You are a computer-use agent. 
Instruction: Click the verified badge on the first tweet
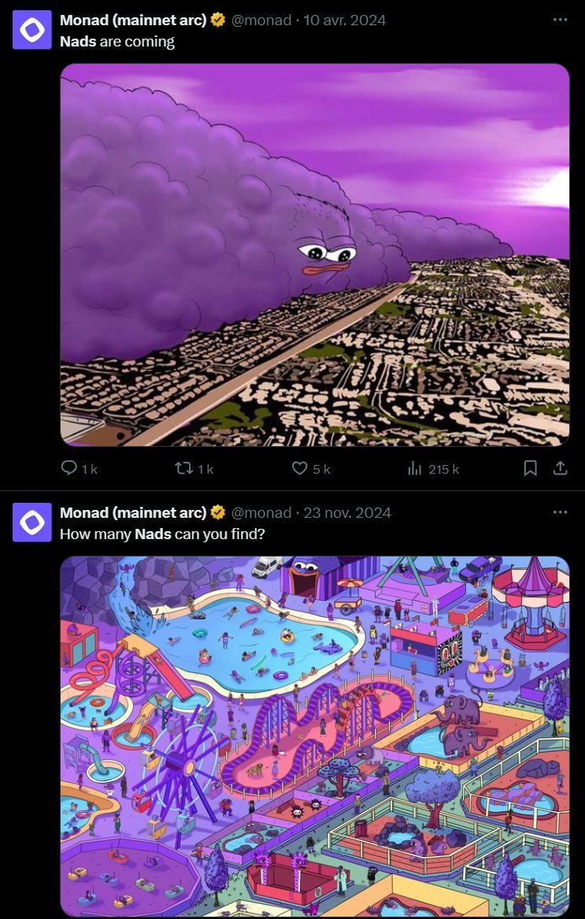[218, 20]
